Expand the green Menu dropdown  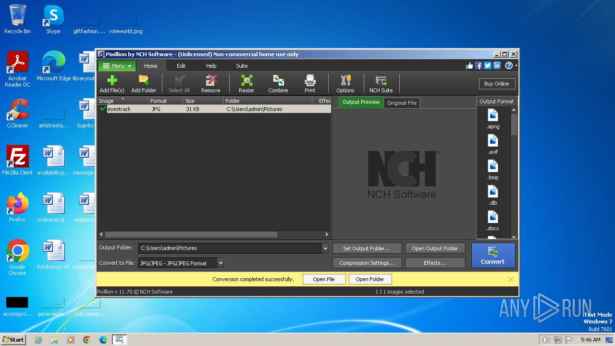pyautogui.click(x=117, y=66)
